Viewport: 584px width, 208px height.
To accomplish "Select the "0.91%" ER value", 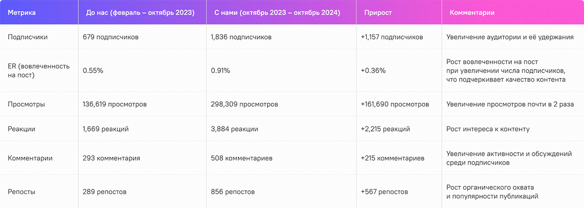I will point(220,70).
